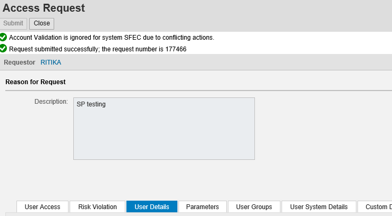Open the RITIKA requestor link

[51, 62]
